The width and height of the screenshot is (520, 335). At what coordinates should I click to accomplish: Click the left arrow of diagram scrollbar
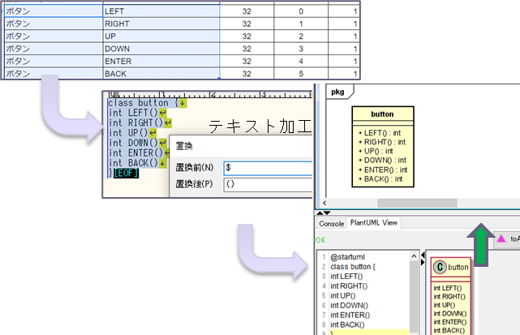tap(326, 202)
